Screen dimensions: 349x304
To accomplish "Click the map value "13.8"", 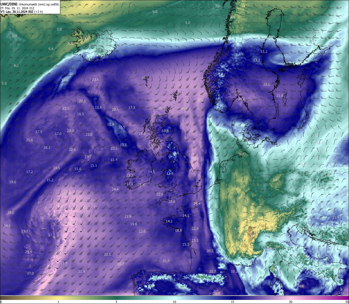I will pos(98,107).
